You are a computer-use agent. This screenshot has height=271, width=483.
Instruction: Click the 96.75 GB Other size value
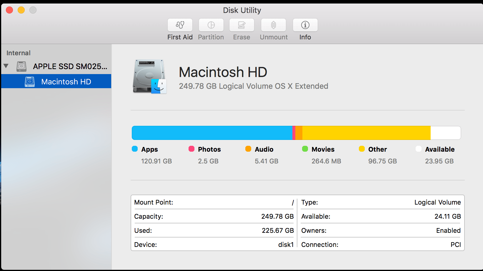(x=383, y=161)
